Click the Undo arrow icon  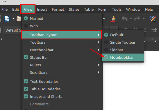124,19
